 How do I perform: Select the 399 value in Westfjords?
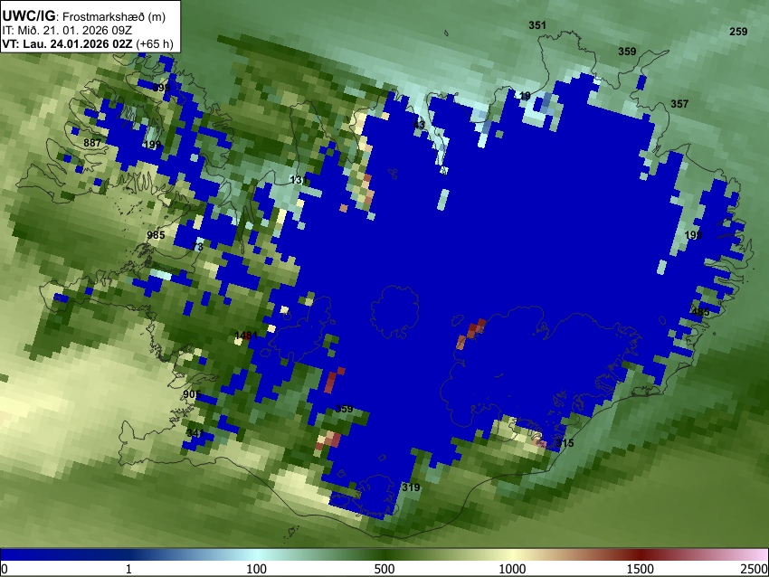161,88
